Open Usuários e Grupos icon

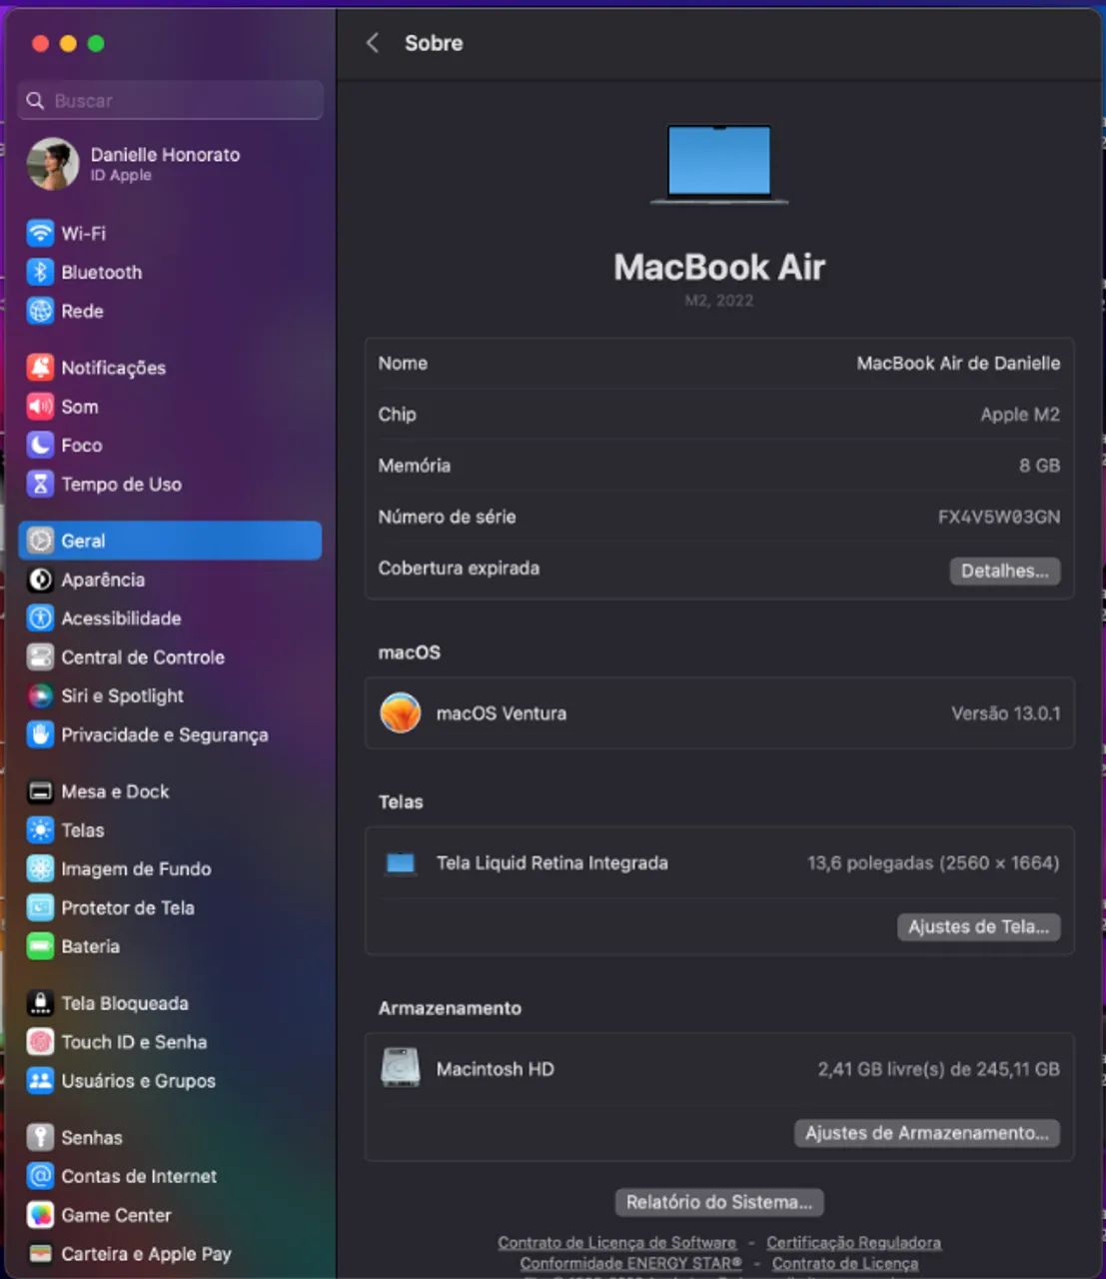40,1080
